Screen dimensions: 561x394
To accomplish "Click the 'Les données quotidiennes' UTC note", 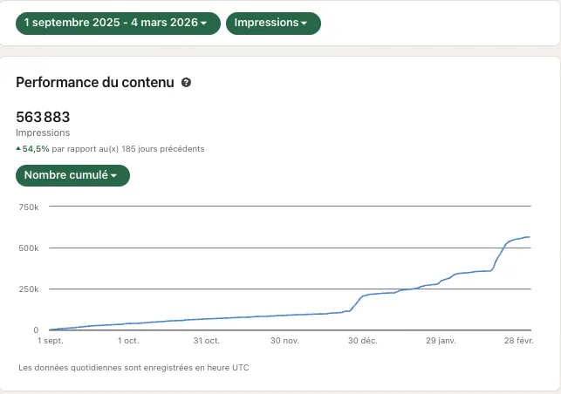I will point(133,368).
